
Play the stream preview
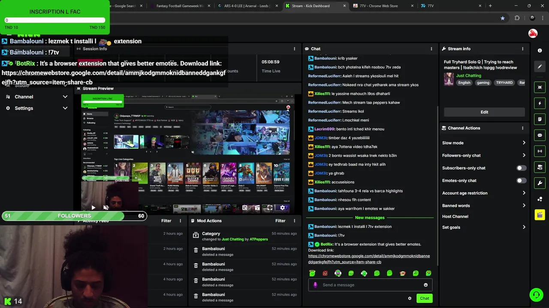tap(93, 208)
